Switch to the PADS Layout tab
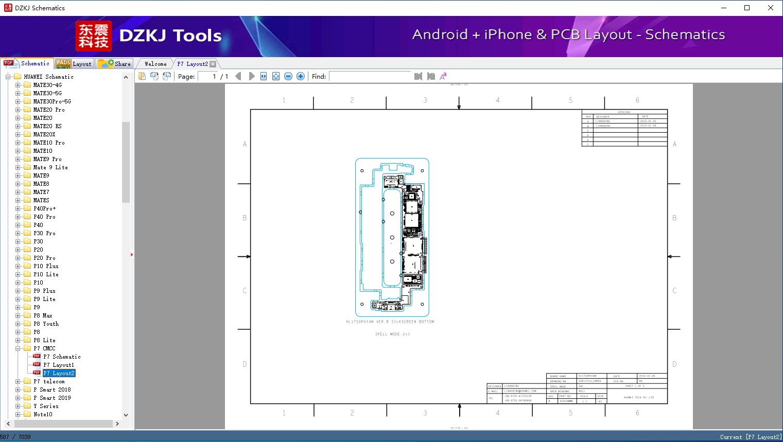The height and width of the screenshot is (442, 783). (x=74, y=63)
